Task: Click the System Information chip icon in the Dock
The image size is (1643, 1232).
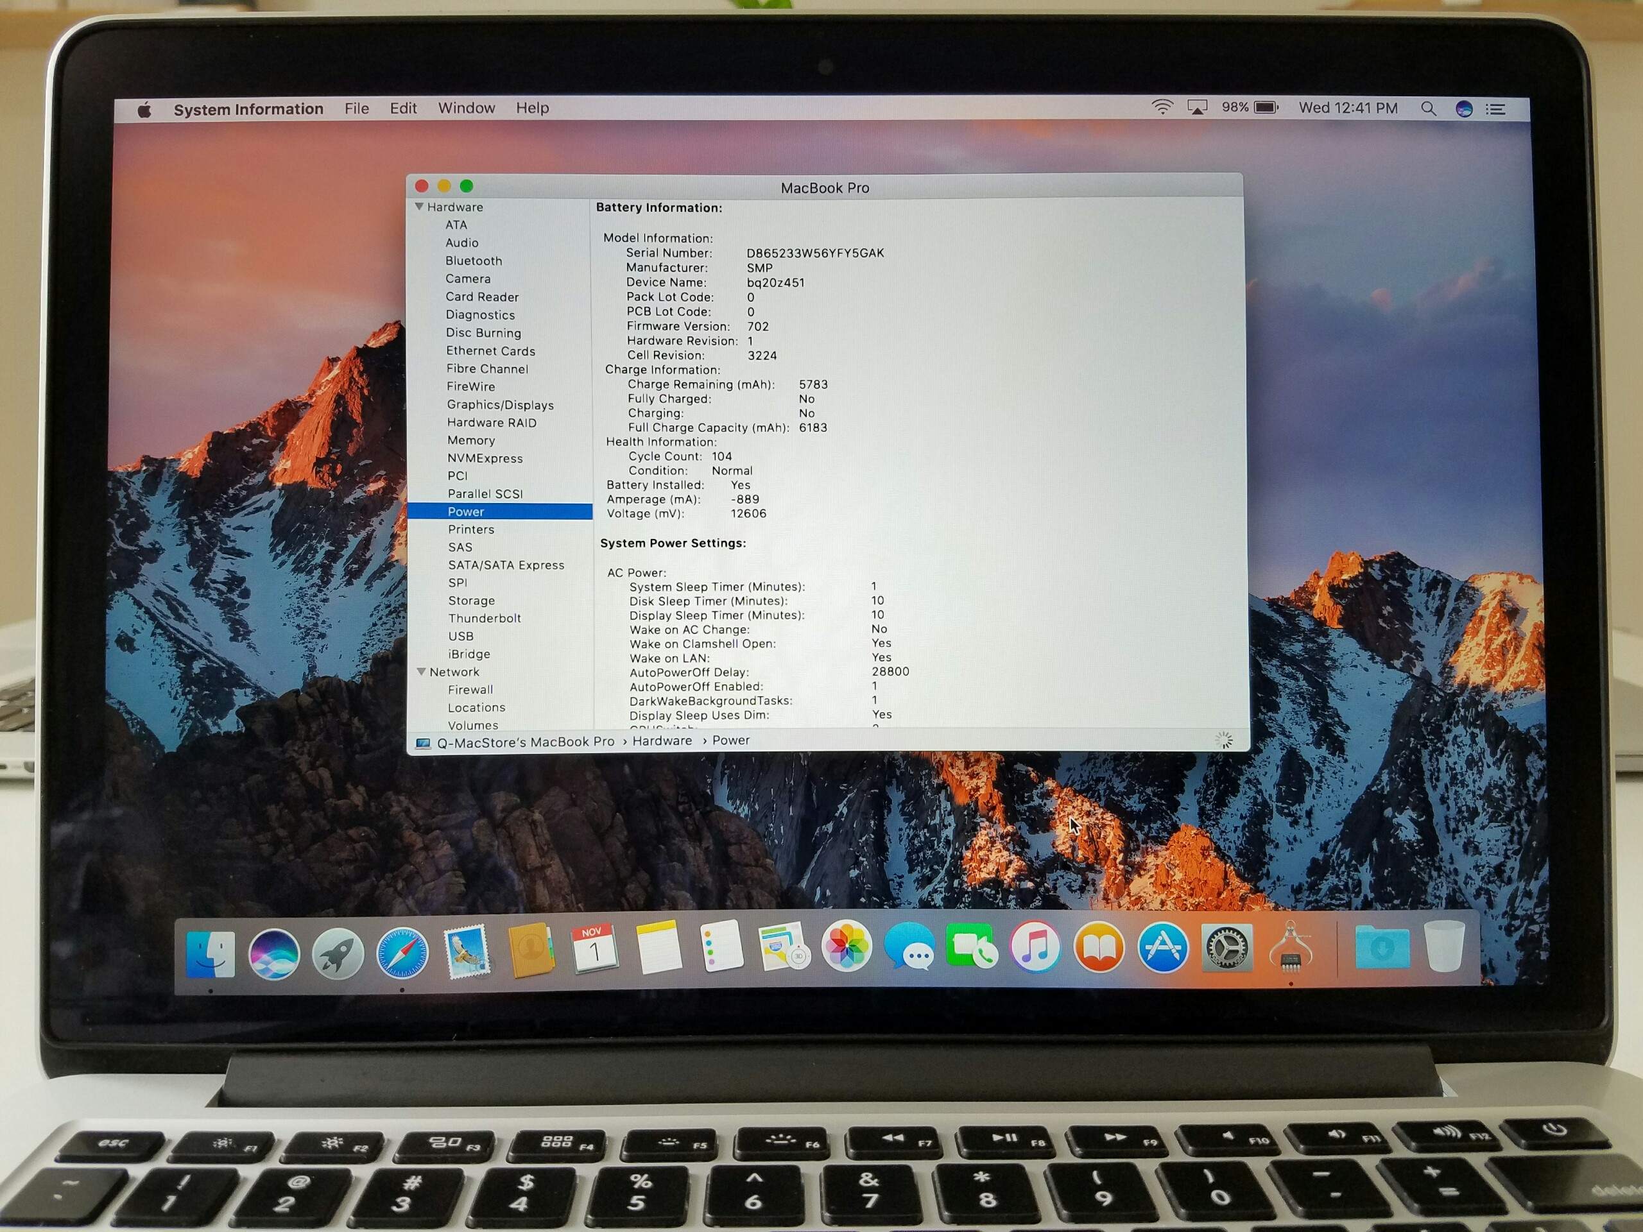Action: click(x=1290, y=948)
